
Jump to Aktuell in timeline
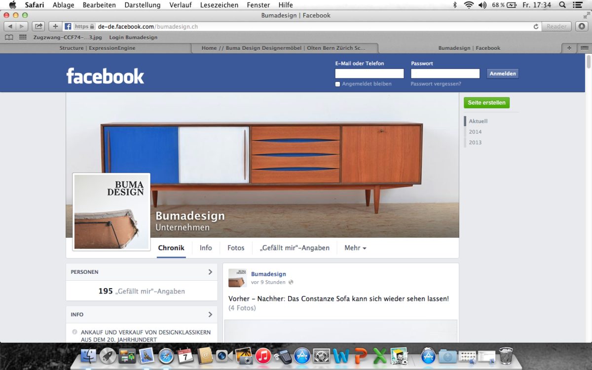478,121
